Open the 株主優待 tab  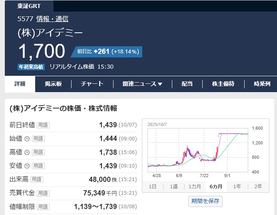tap(223, 84)
